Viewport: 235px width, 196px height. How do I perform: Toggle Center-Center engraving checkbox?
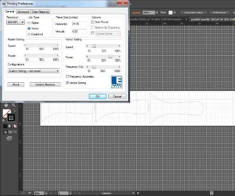93,33
